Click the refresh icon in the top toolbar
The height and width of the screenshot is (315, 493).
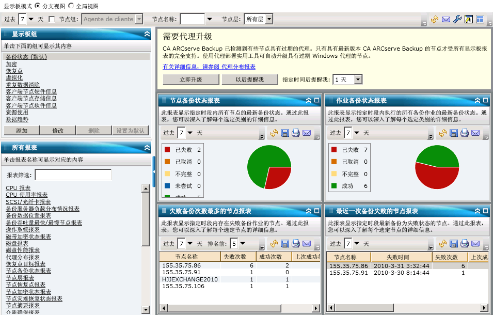tap(435, 20)
